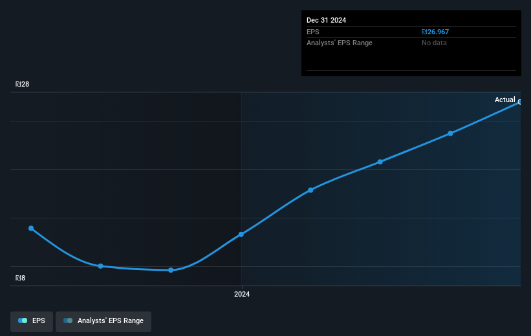
Task: Click the ₪8 y-axis label
Action: 20,278
